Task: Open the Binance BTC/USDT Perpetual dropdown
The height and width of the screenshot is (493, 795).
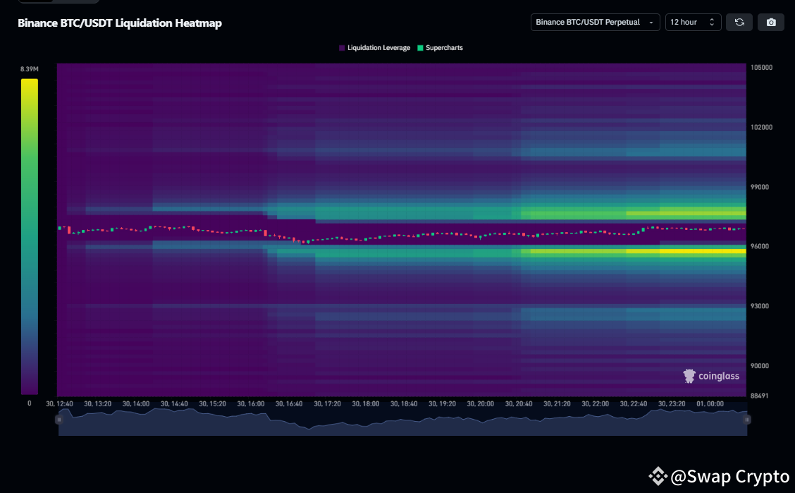Action: click(595, 23)
